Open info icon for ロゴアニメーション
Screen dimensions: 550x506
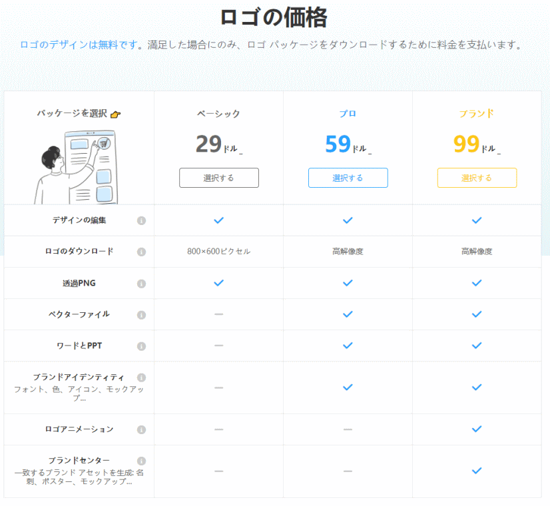(141, 429)
